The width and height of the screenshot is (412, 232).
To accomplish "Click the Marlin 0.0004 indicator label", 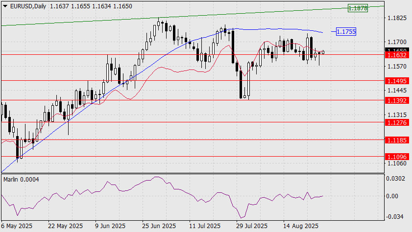I will 21,180.
